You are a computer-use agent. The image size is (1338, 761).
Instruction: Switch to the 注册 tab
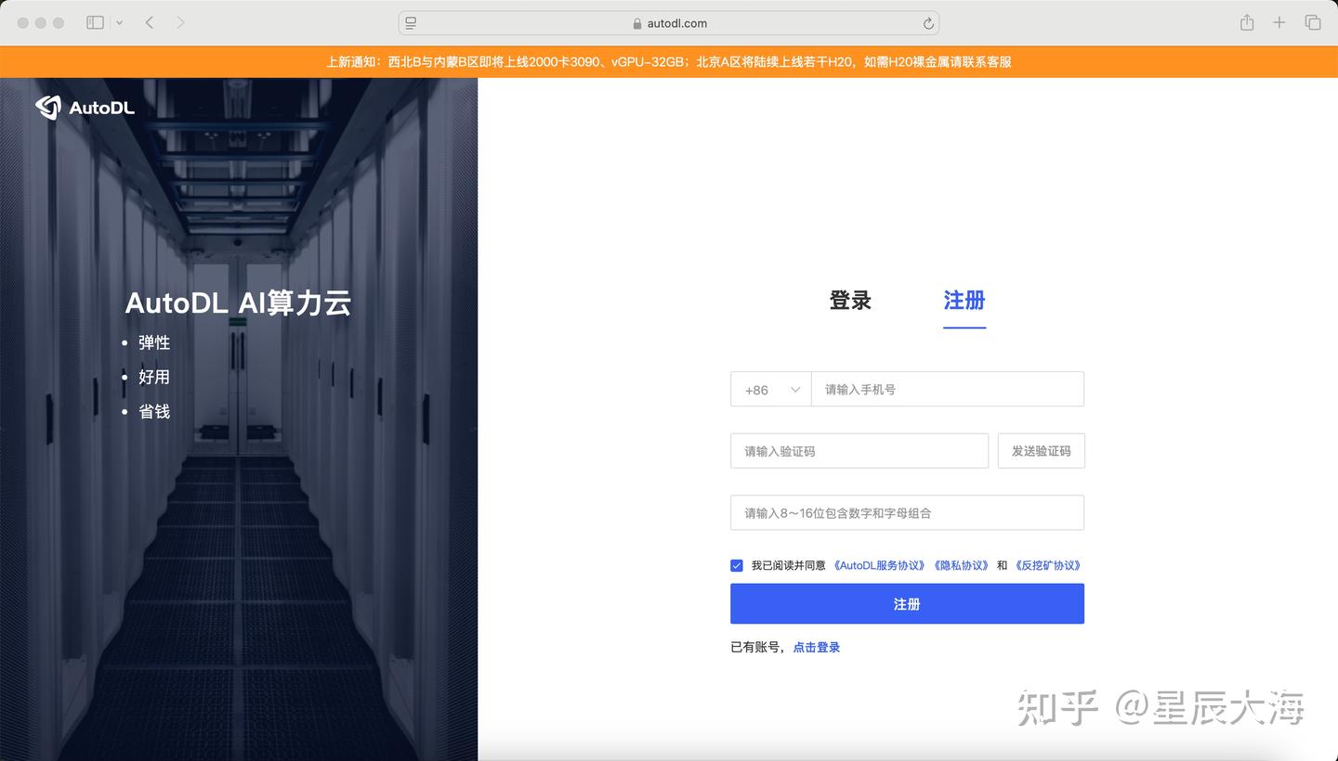[x=964, y=300]
